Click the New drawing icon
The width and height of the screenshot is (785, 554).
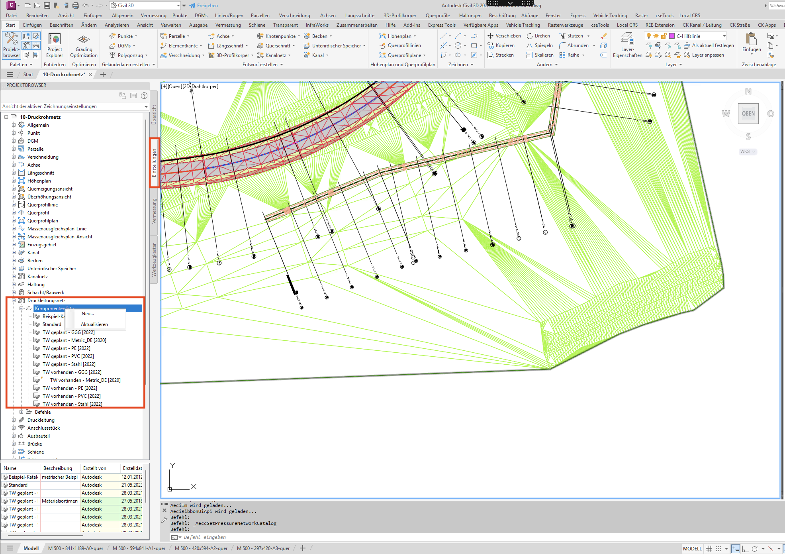27,6
